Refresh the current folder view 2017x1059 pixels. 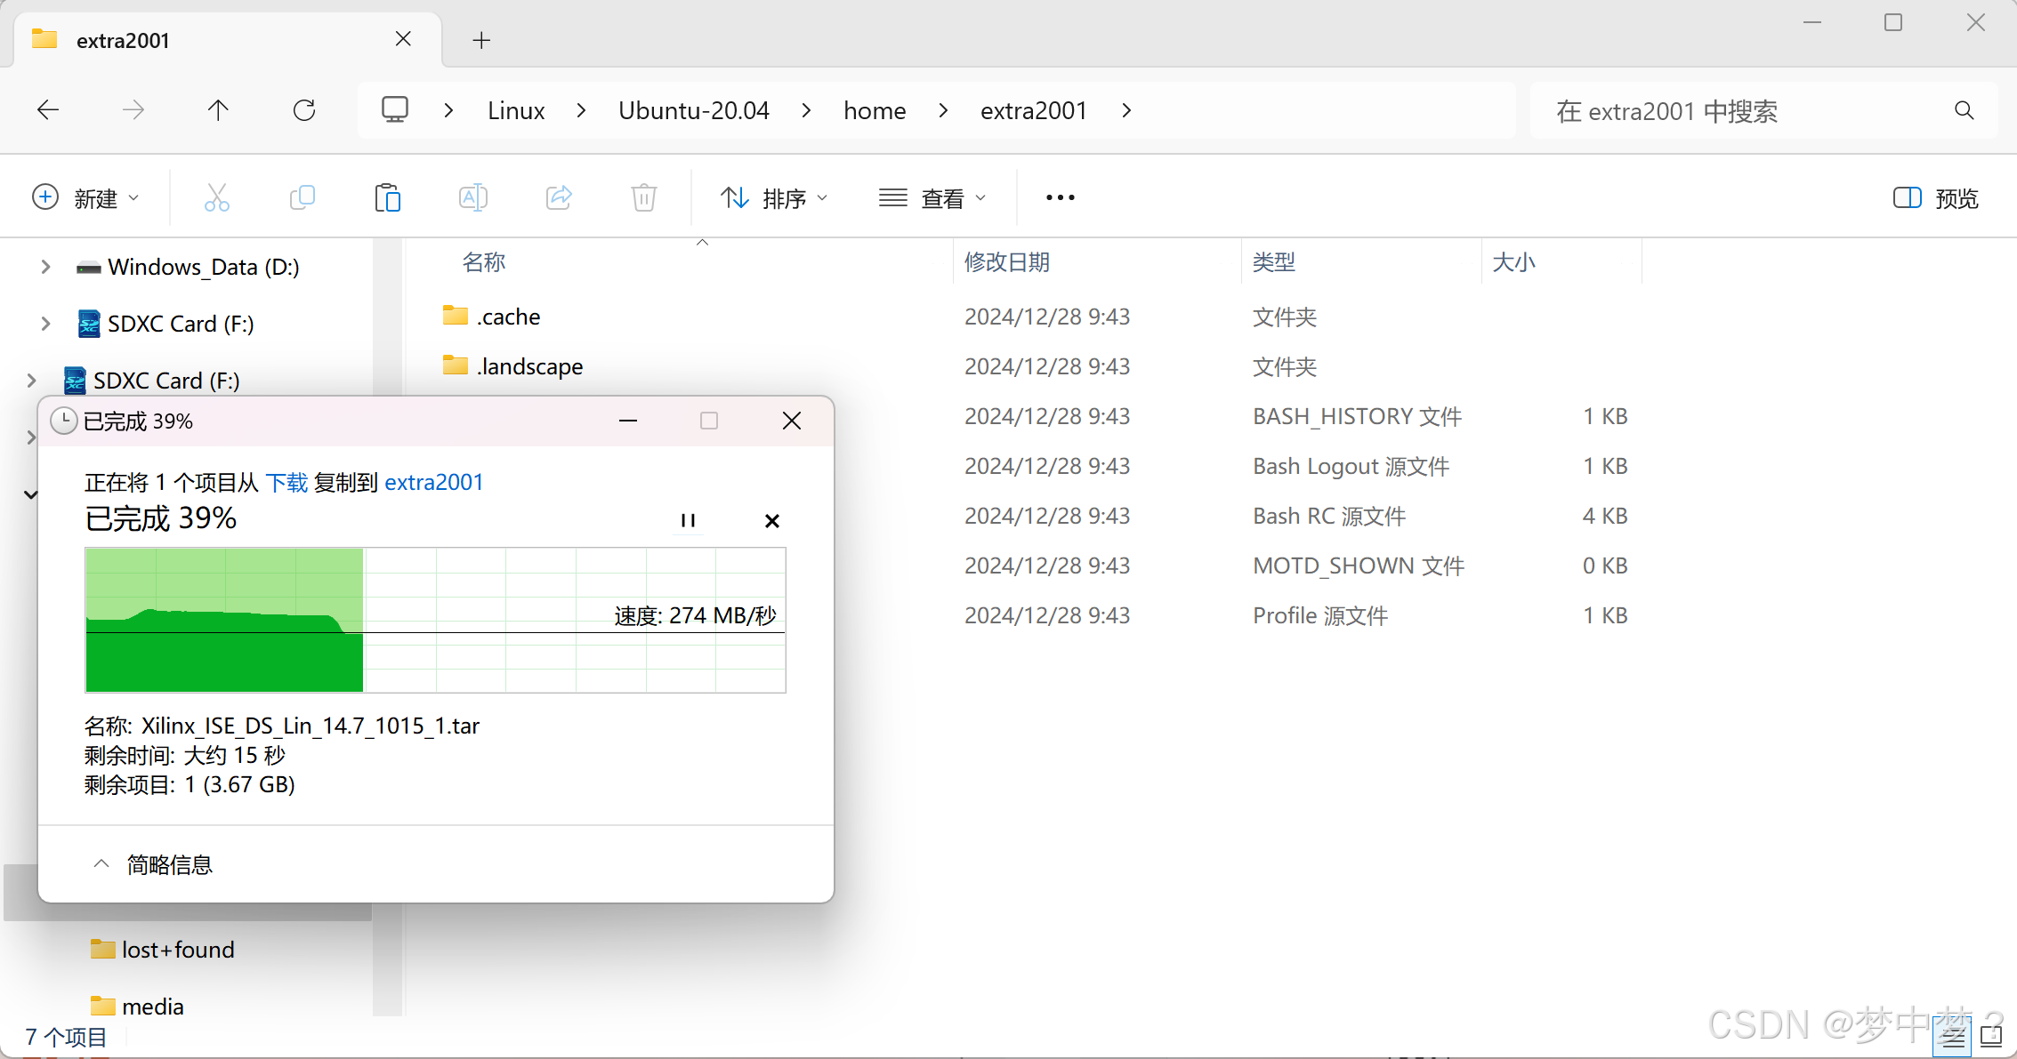coord(304,110)
